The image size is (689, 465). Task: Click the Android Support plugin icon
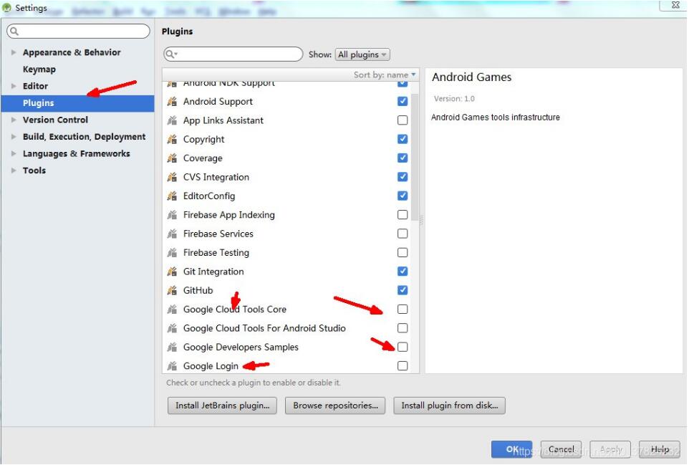pyautogui.click(x=173, y=101)
